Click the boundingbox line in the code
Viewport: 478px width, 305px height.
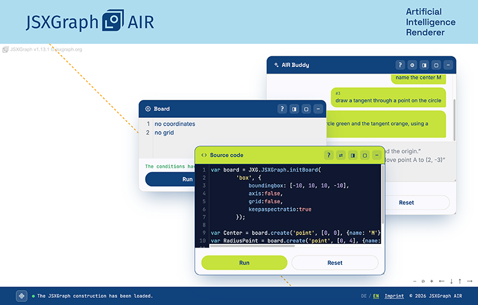point(298,186)
